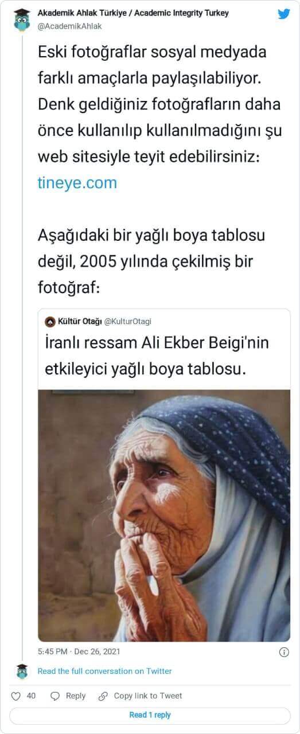
Task: Click the reply speech bubble icon
Action: coord(55,696)
